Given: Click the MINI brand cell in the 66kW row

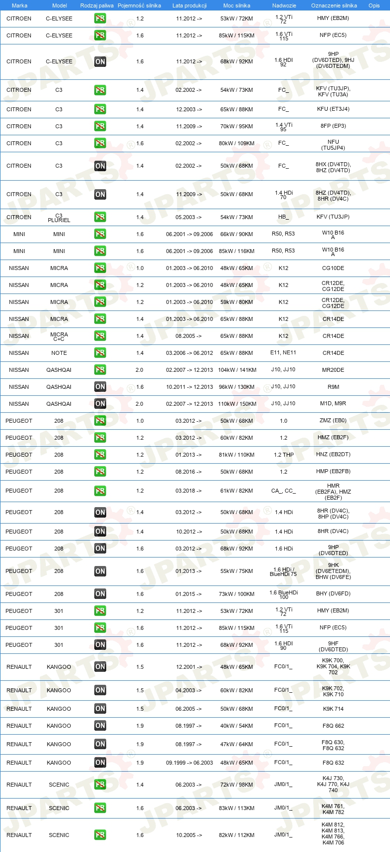Looking at the screenshot, I should [19, 234].
